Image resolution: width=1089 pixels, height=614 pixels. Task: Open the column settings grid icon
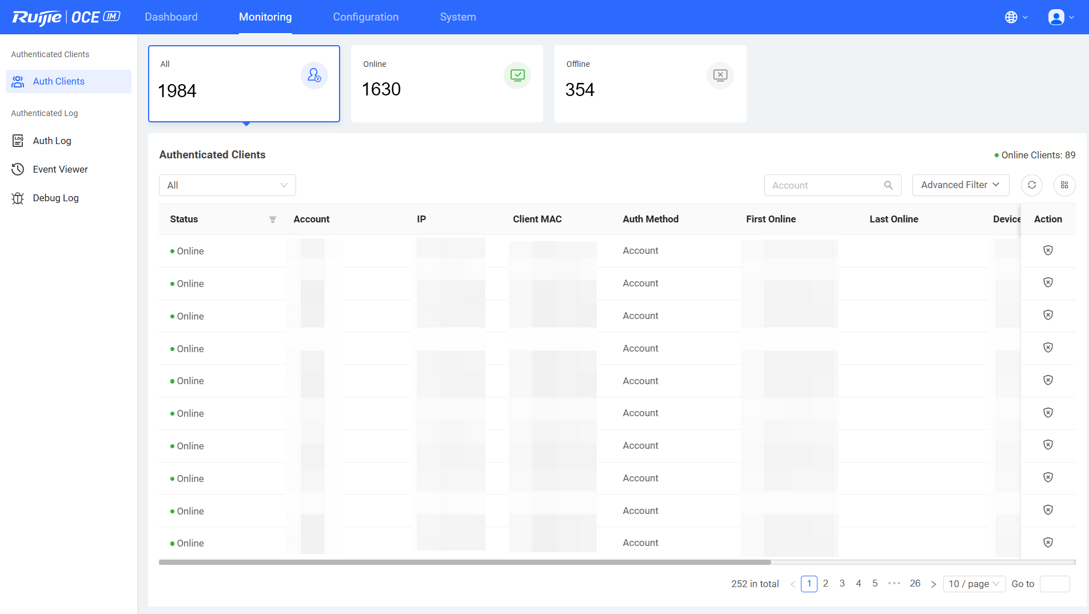pyautogui.click(x=1064, y=185)
